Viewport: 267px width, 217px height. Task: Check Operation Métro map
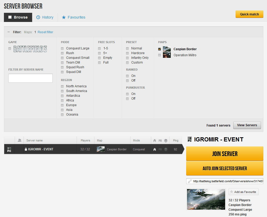tap(160, 55)
